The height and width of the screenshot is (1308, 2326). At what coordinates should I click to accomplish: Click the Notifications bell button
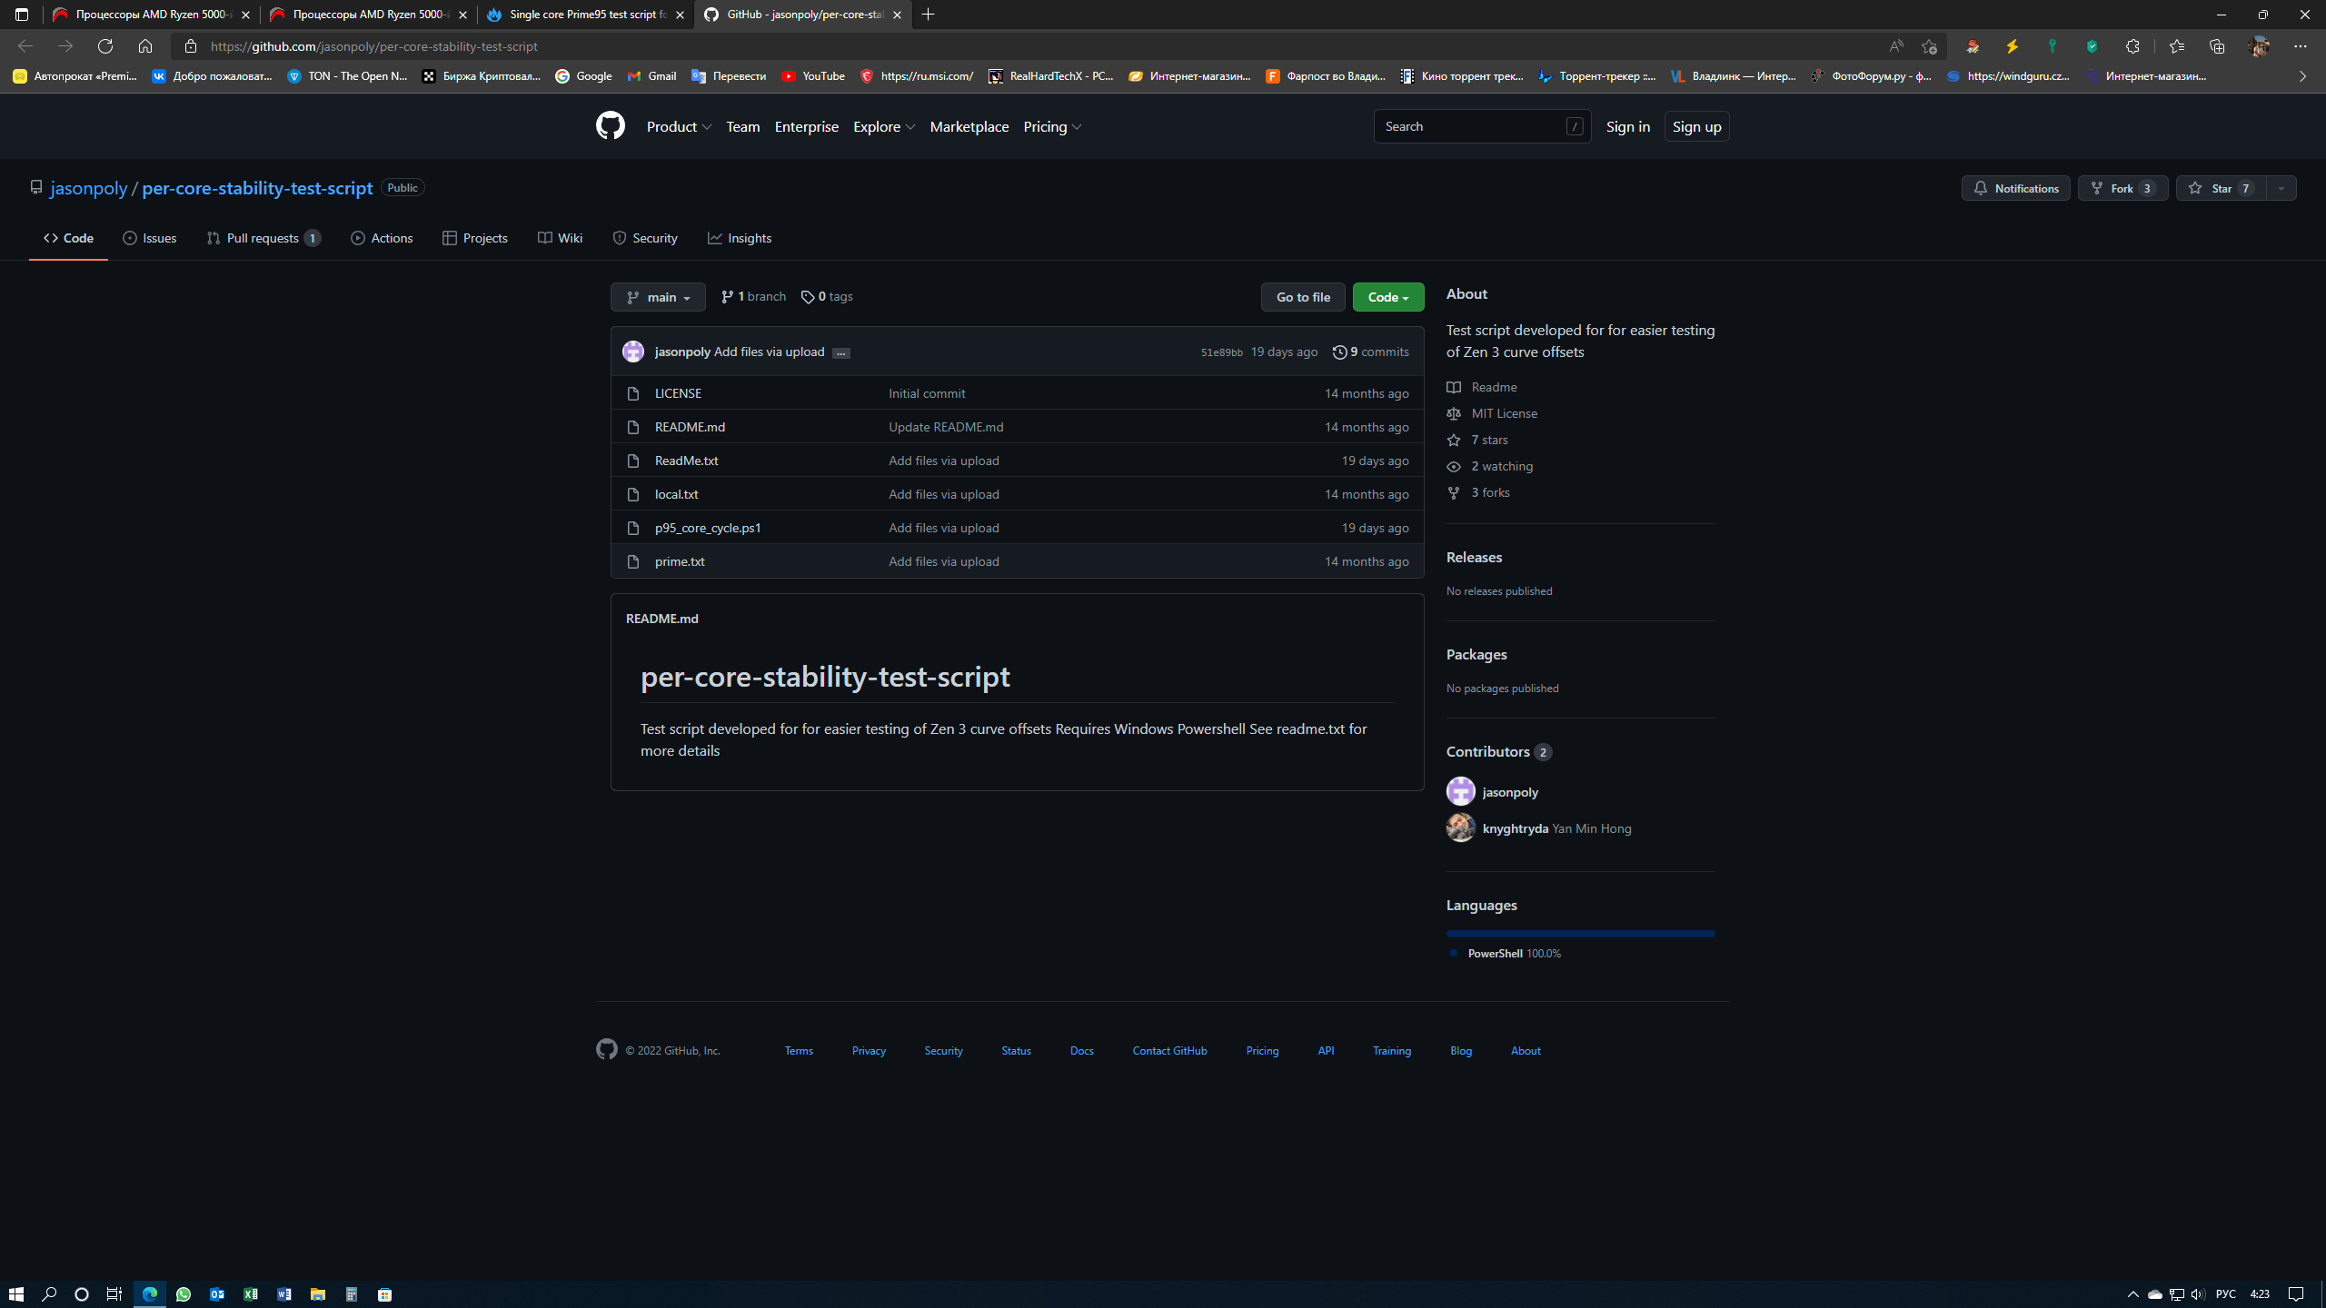click(2015, 188)
